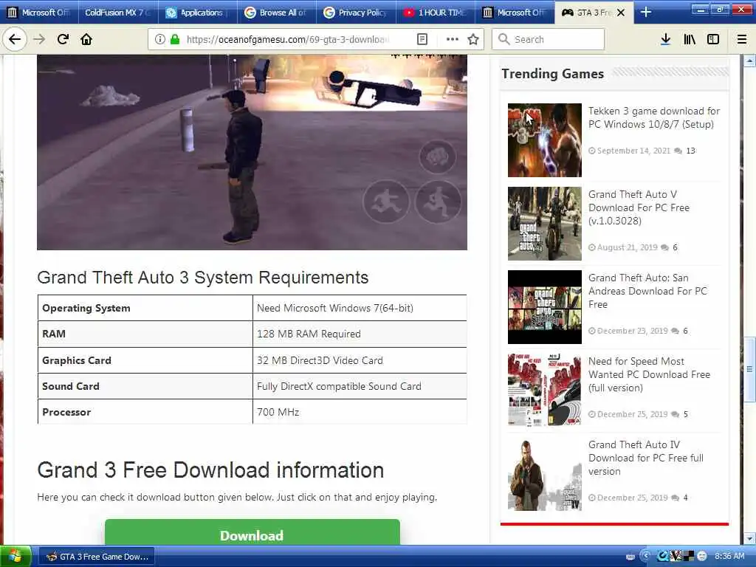Switch to first Microsoft Office tab
756x567 pixels.
pyautogui.click(x=40, y=13)
